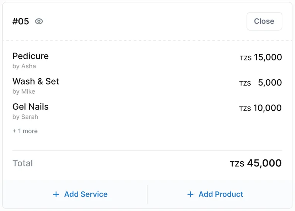Viewport: 295px width, 211px height.
Task: Select the Wash & Set service line
Action: tap(147, 86)
